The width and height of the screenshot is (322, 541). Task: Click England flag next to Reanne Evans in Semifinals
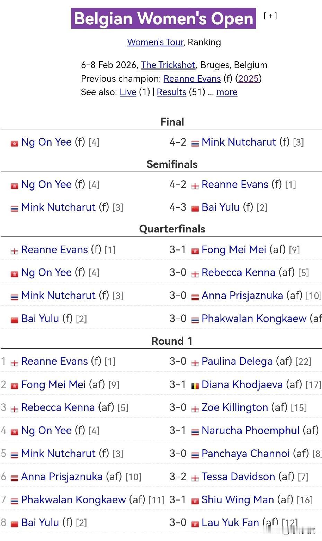(195, 186)
